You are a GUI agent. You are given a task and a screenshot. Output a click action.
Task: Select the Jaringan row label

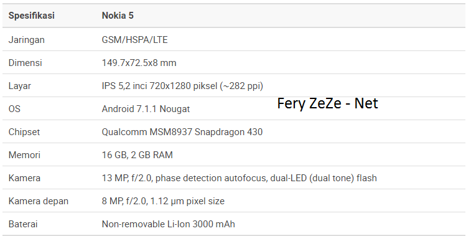click(26, 40)
